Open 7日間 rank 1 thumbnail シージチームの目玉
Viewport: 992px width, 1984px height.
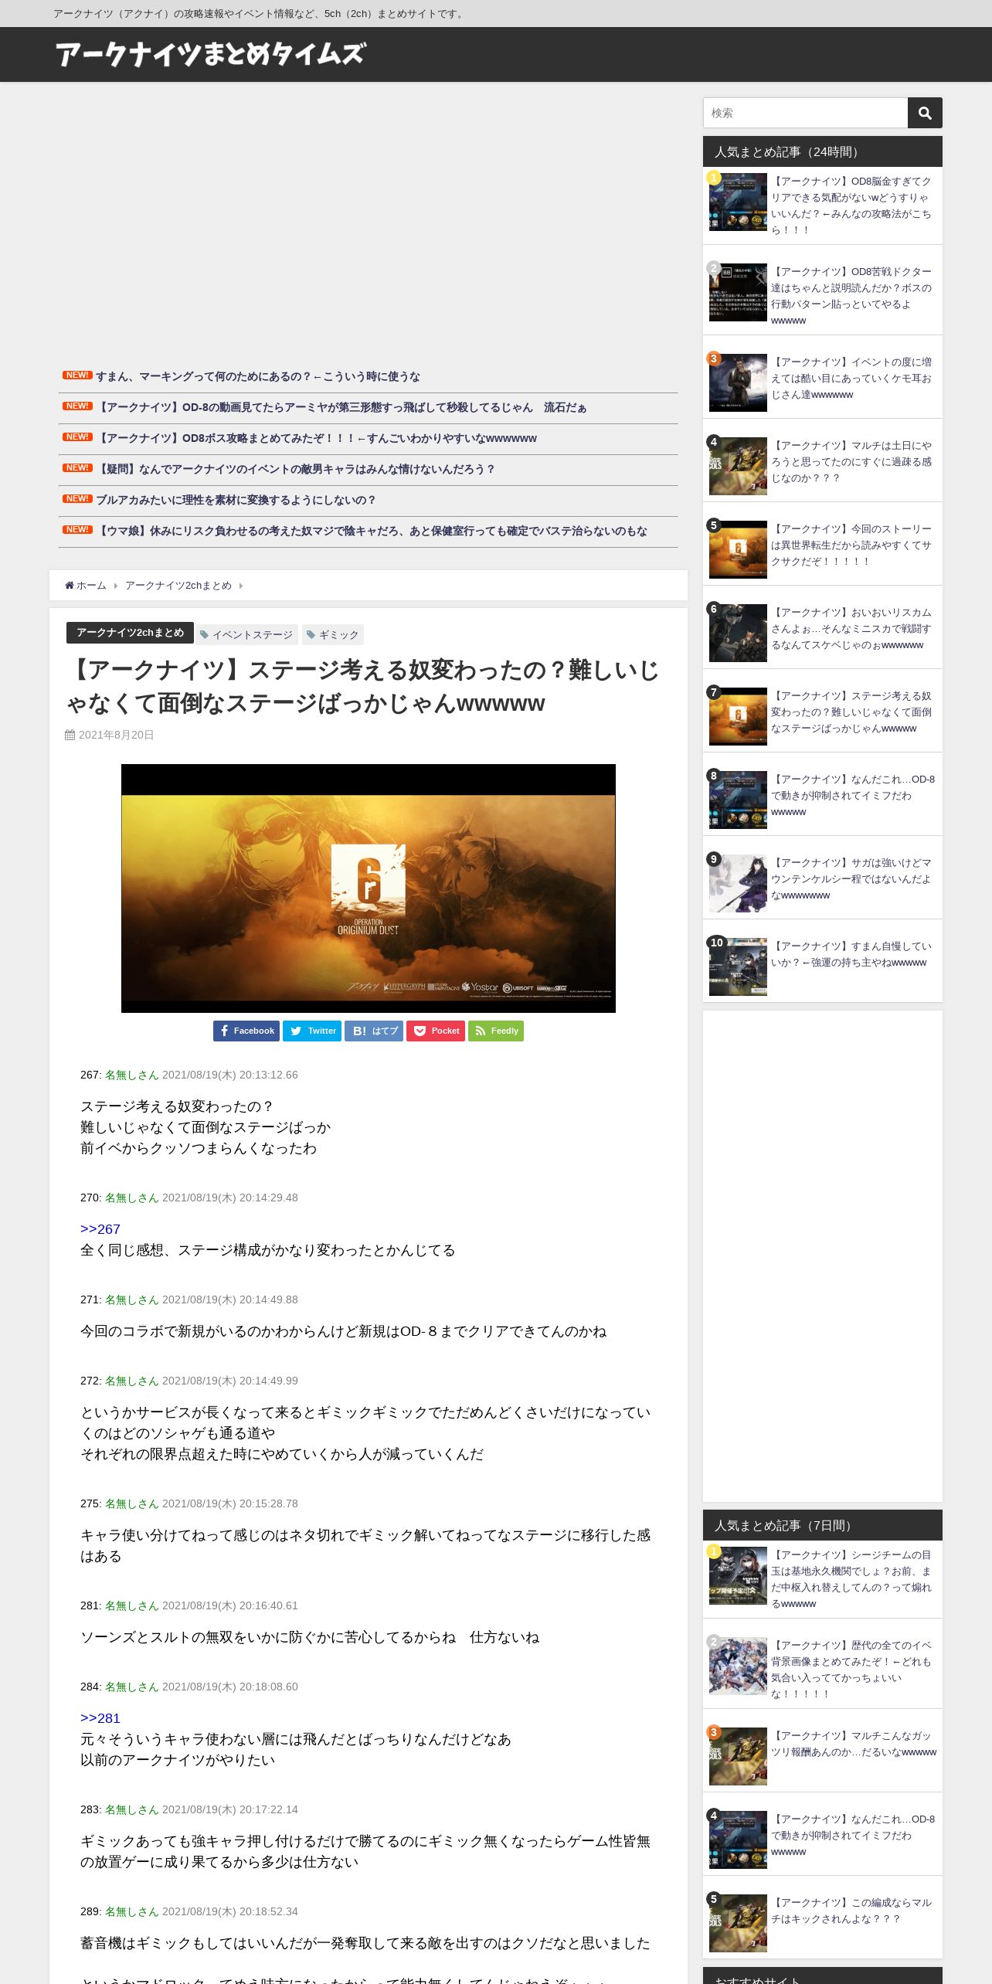[738, 1576]
